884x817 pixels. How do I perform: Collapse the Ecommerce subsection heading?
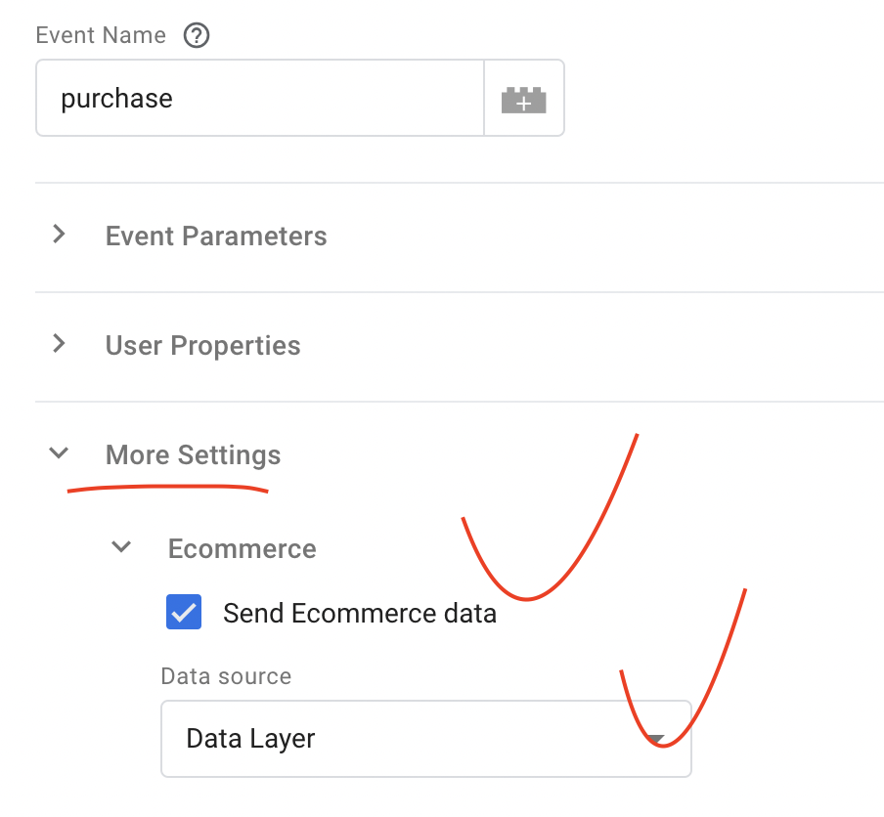tap(242, 549)
